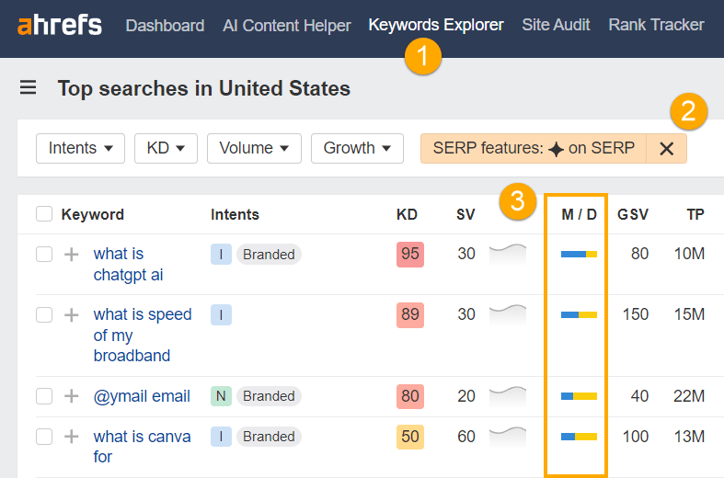Expand the Intents filter dropdown
Screen dimensions: 724x478
80,148
